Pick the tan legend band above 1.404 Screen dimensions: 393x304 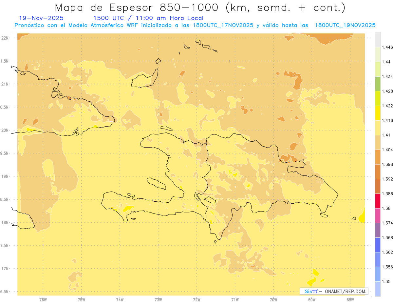pyautogui.click(x=378, y=142)
